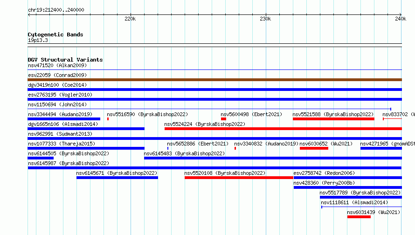Open nsv6144505 (ByrskaBishop2022) variant
This screenshot has height=235, width=415.
[x=68, y=153]
